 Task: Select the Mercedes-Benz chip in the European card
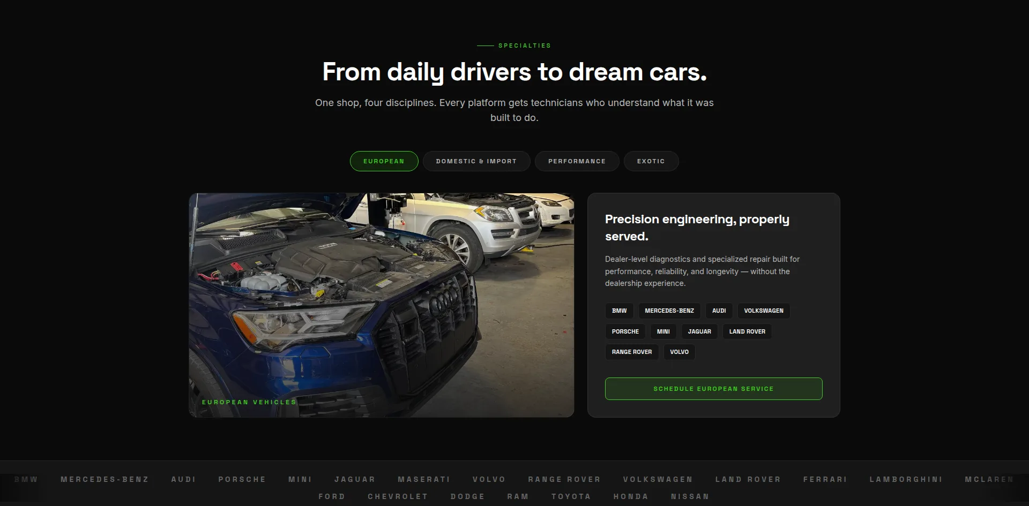pos(669,311)
